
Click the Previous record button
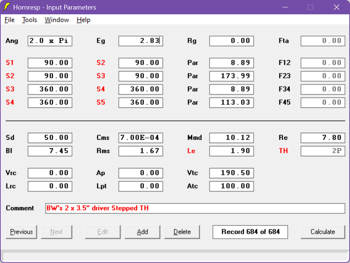21,232
